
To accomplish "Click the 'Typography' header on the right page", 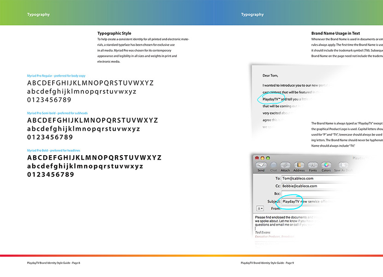I will (252, 14).
